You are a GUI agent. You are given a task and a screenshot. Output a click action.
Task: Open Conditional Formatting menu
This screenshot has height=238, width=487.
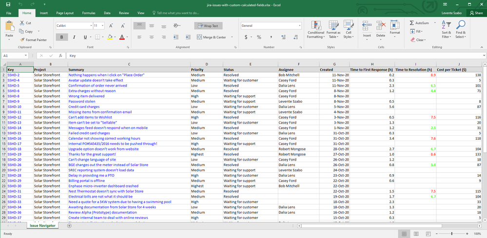tap(316, 30)
